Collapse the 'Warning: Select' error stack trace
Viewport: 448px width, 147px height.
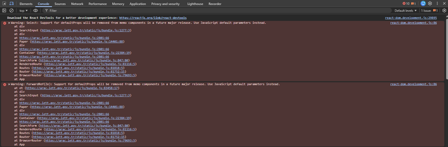[9, 23]
